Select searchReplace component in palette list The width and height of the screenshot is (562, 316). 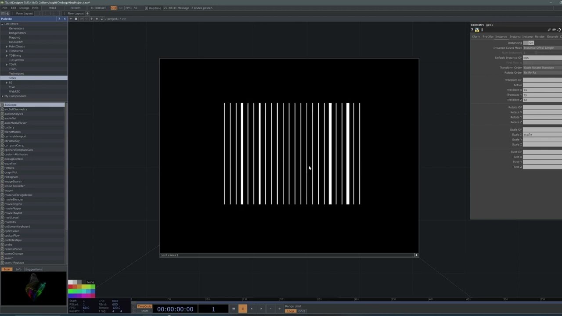14,262
